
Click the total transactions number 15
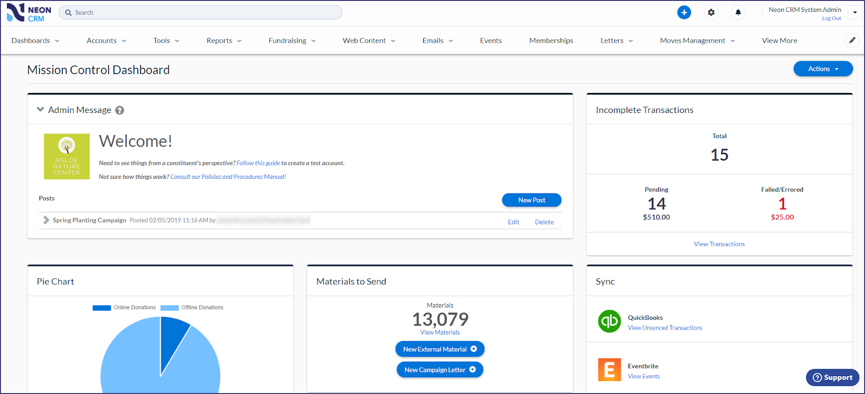click(x=719, y=155)
